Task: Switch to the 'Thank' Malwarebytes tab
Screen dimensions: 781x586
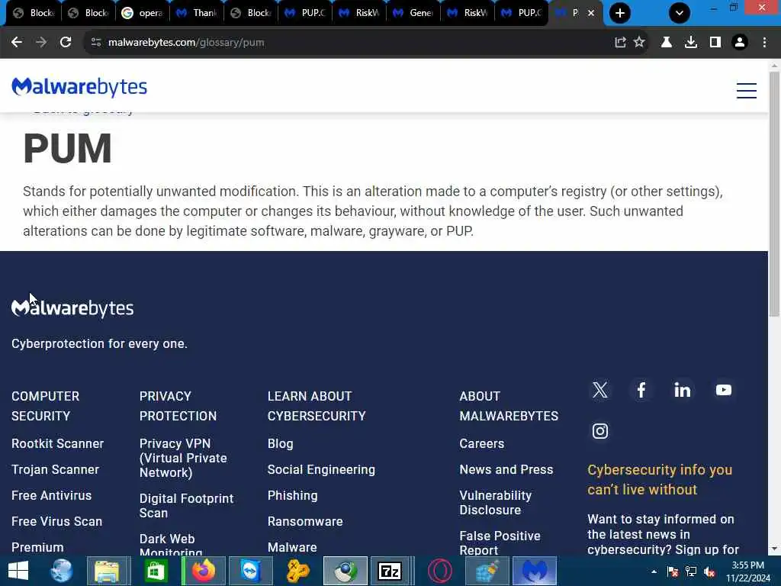Action: (197, 13)
